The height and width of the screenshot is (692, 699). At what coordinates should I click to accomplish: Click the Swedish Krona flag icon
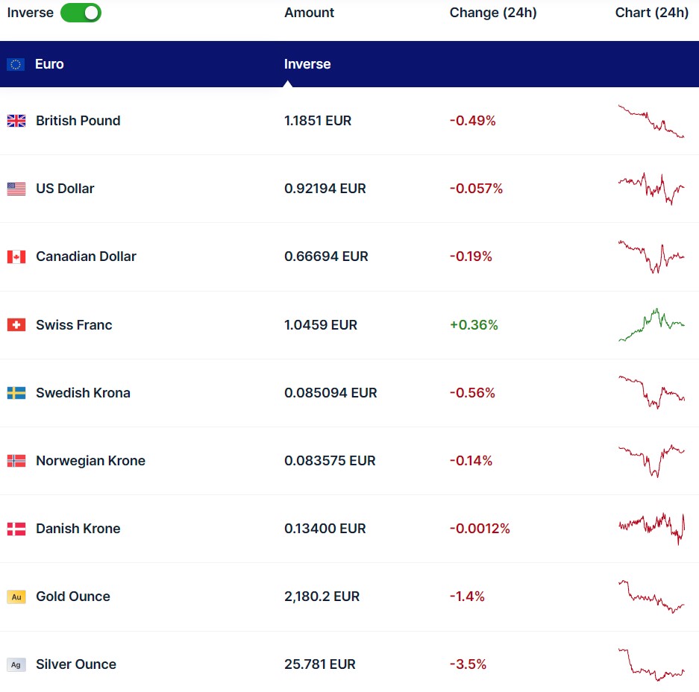(x=16, y=393)
